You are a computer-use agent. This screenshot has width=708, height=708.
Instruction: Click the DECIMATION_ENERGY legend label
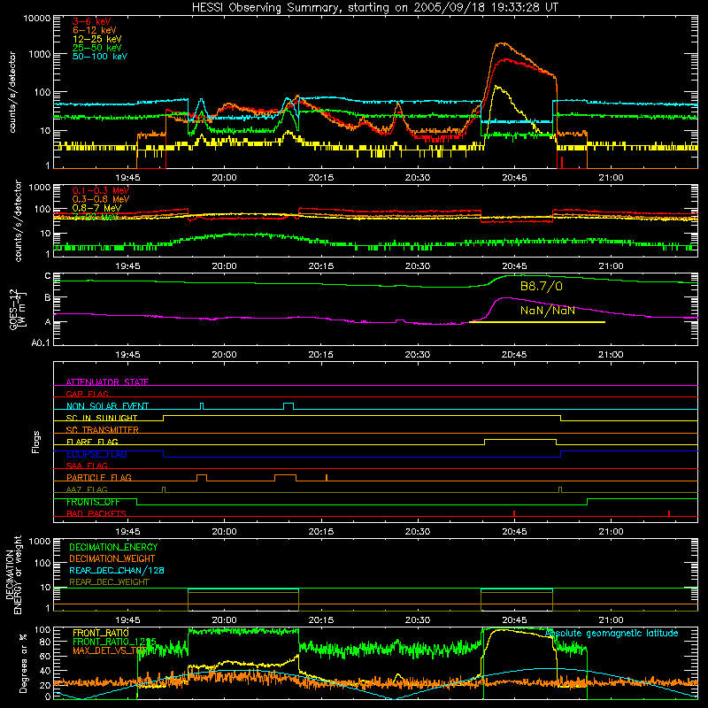coord(113,547)
